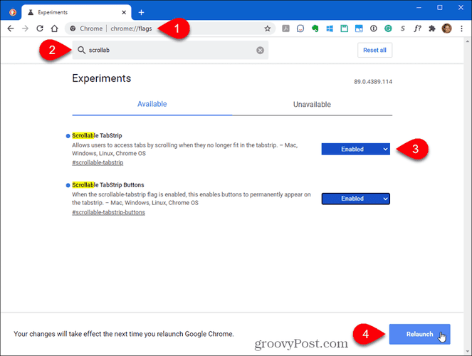
Task: Click the chrome://flags address bar
Action: click(170, 28)
